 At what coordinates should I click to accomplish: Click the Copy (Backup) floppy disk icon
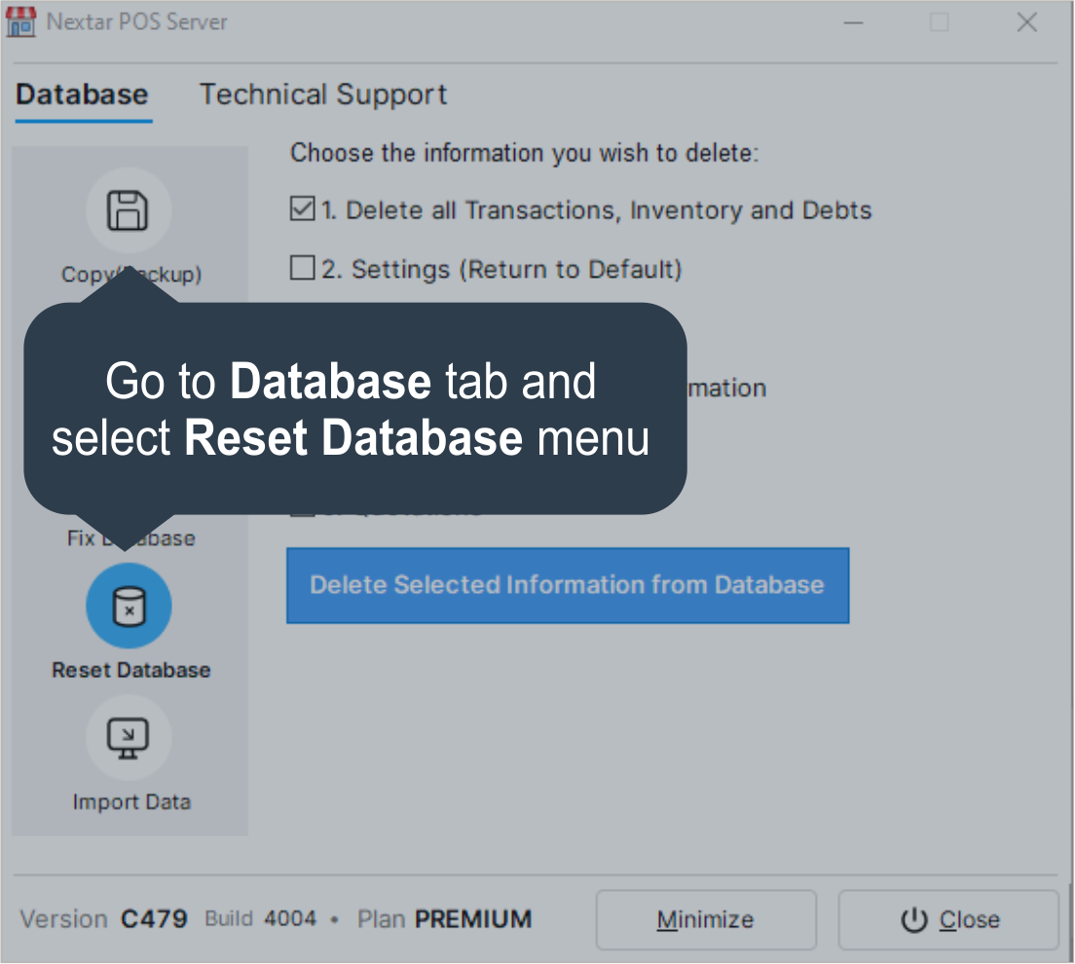coord(129,210)
